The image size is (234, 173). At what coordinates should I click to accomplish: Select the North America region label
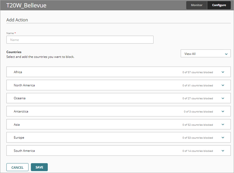tap(24, 85)
